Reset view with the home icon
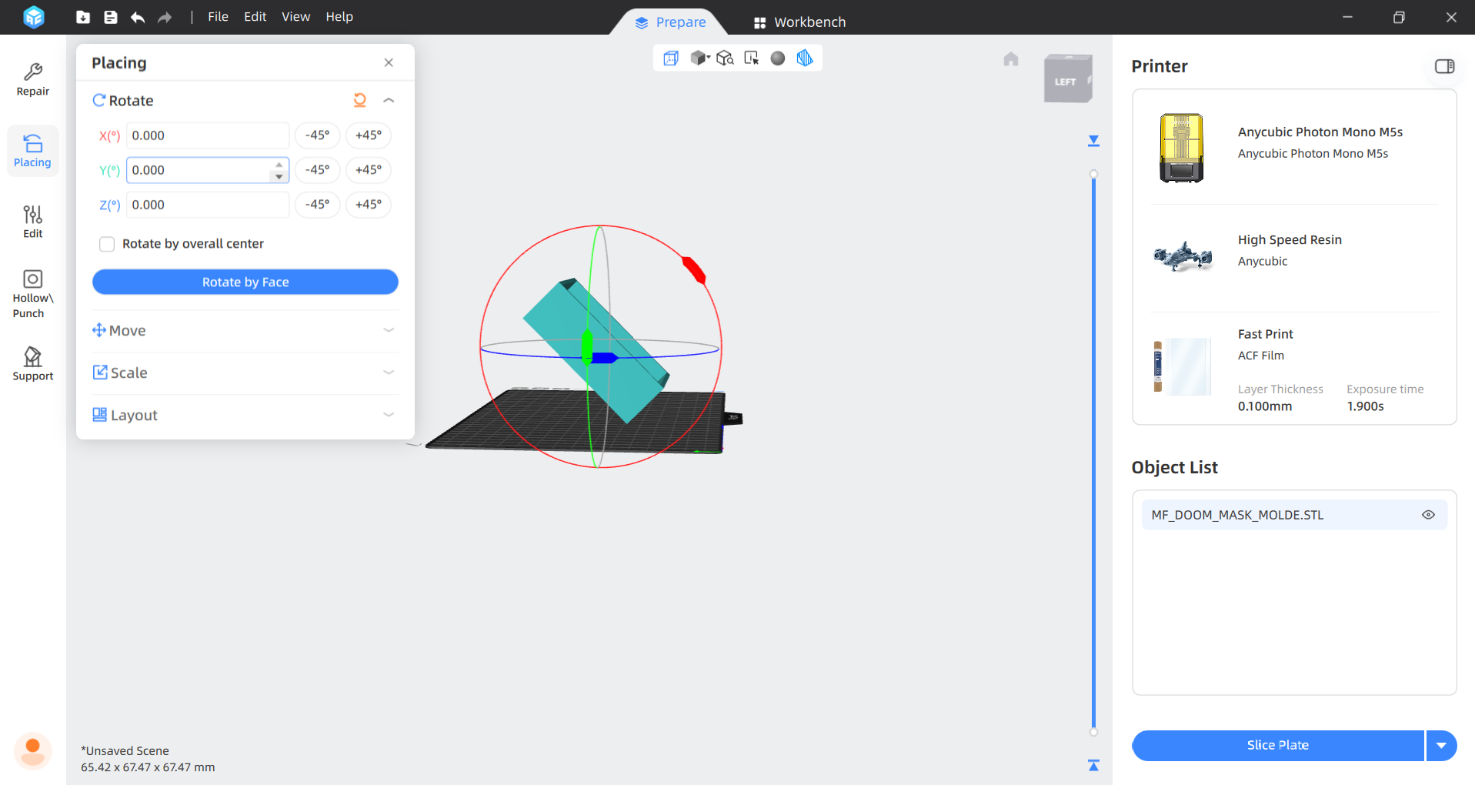Screen dimensions: 1475x785 pyautogui.click(x=1011, y=59)
